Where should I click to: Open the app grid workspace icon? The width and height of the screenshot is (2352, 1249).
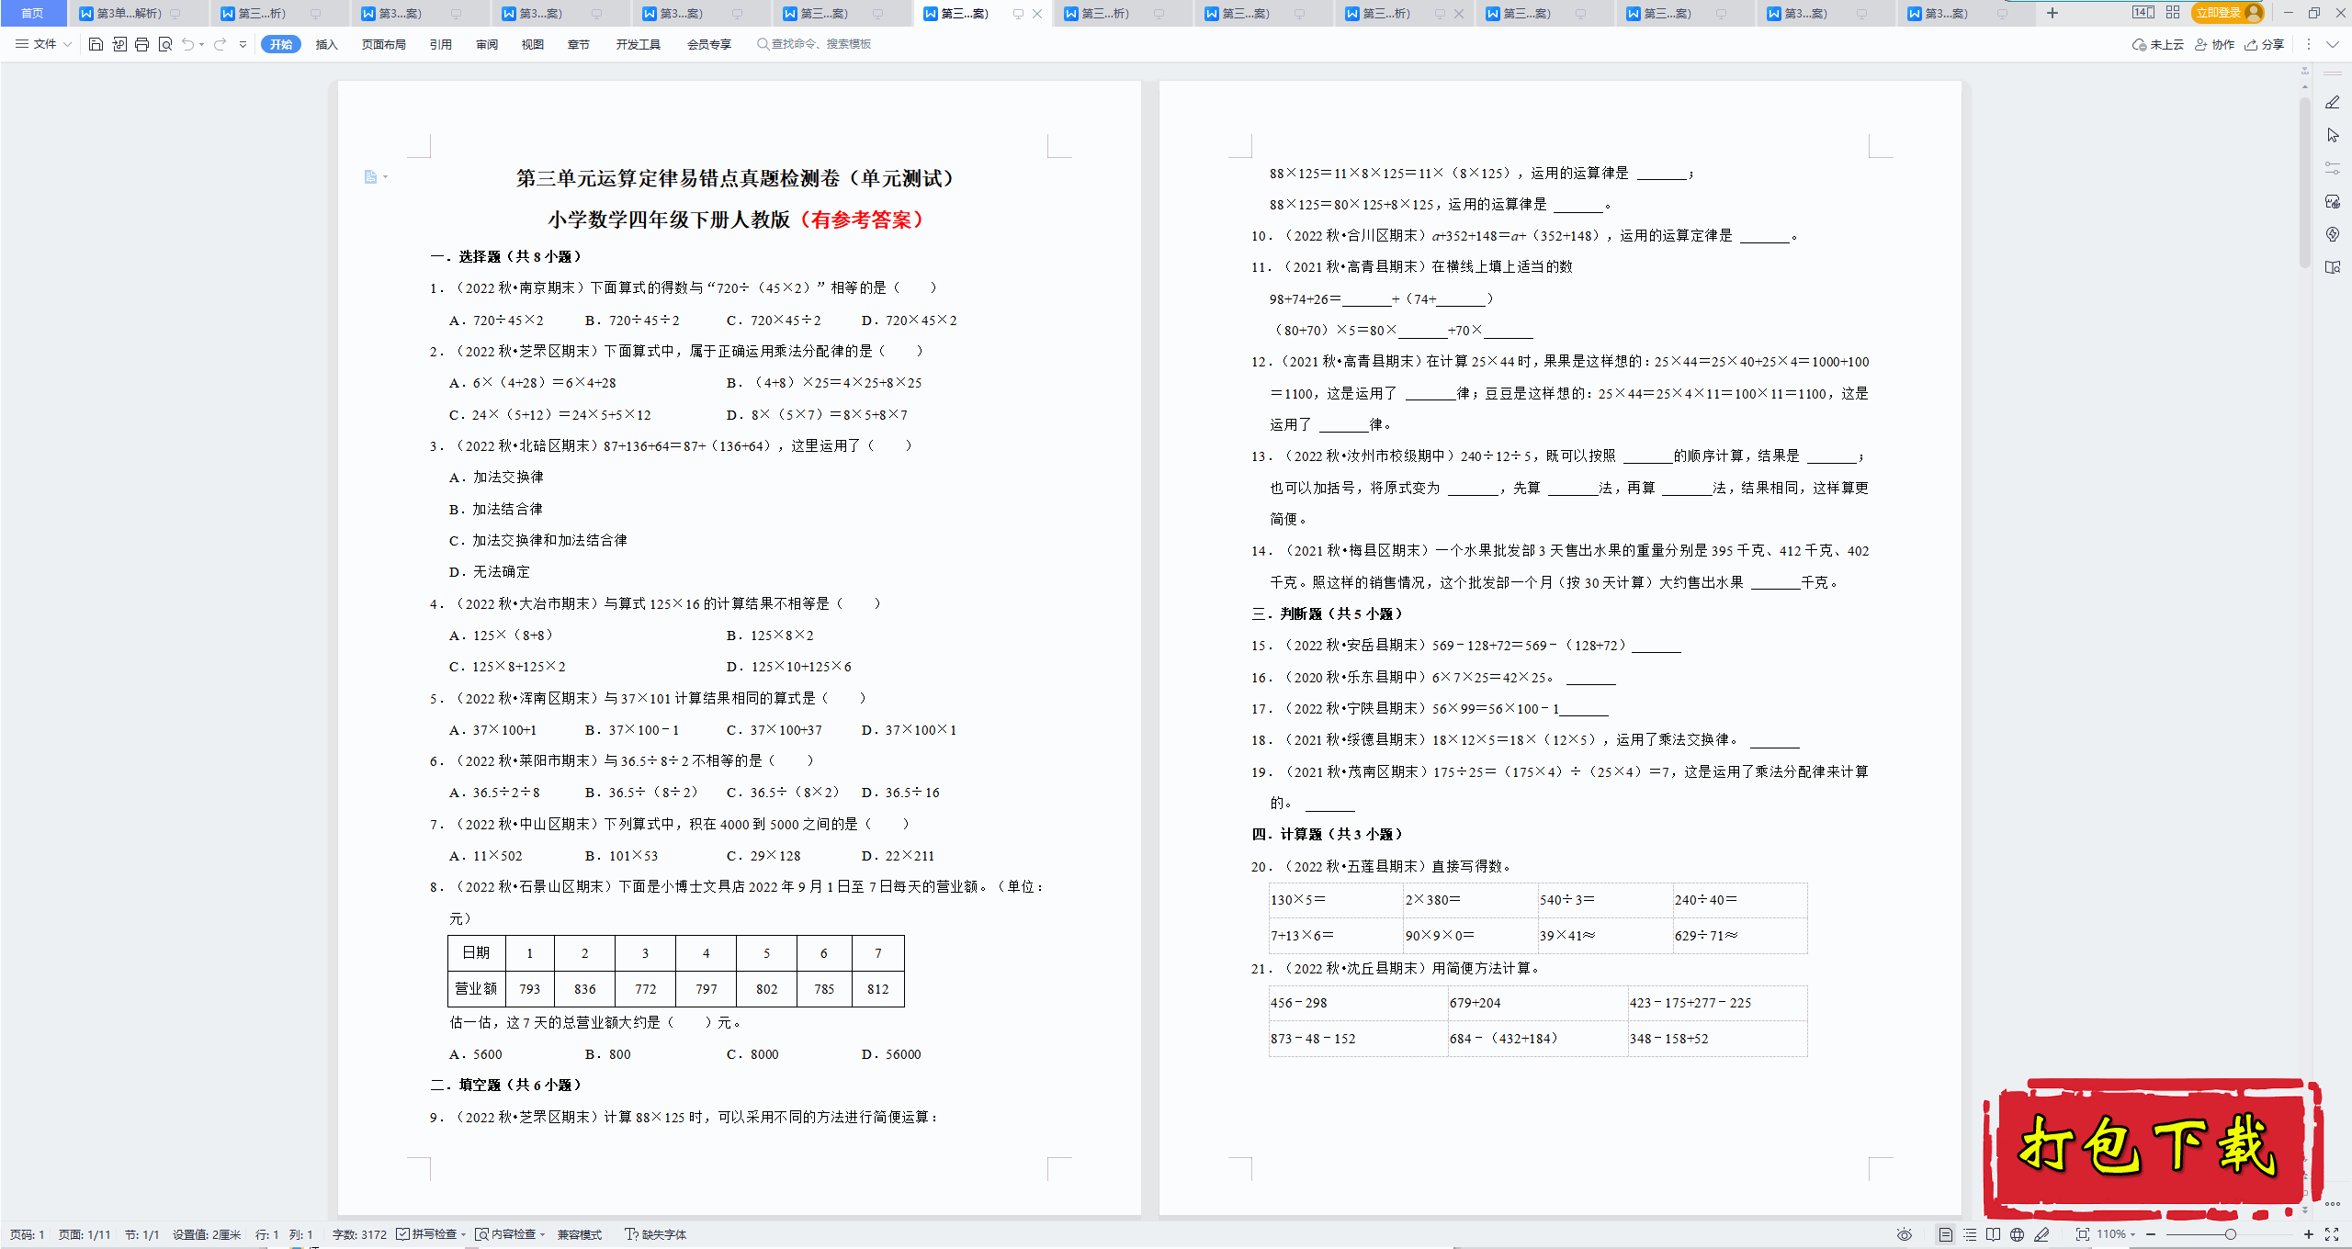tap(2173, 13)
